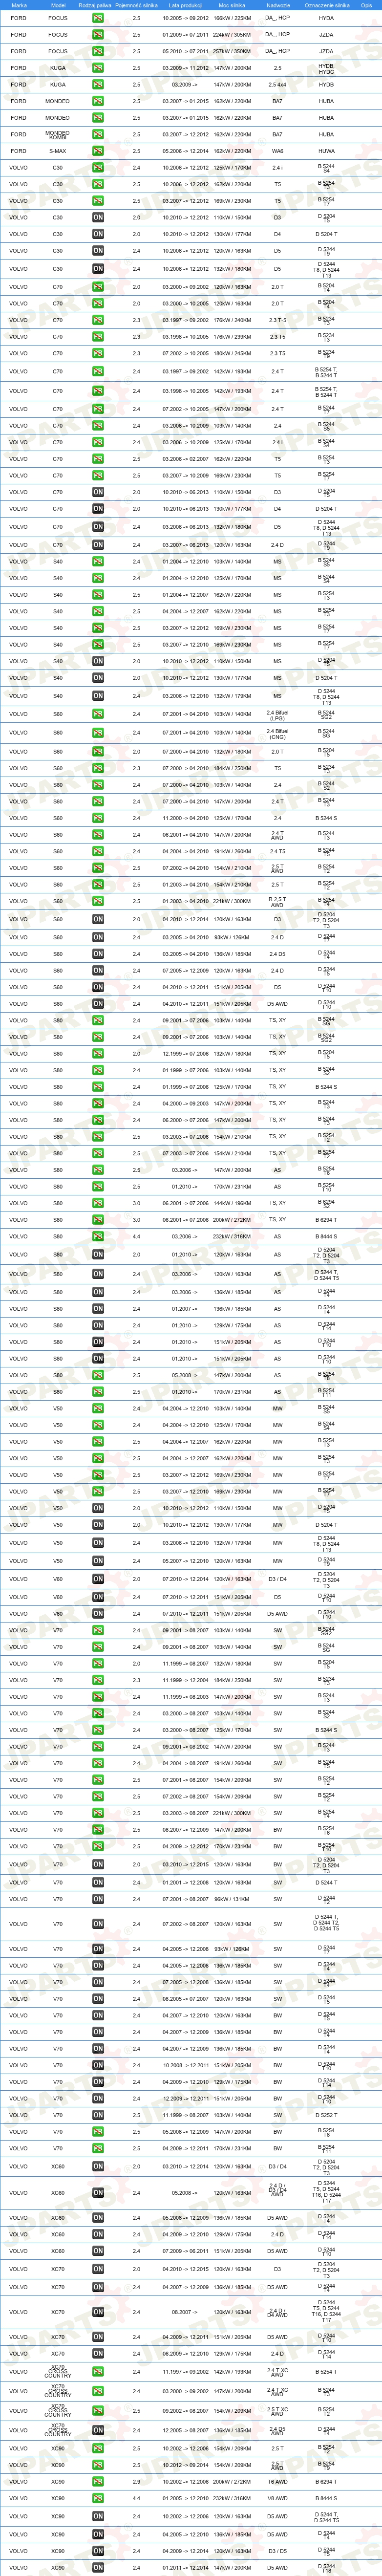Image resolution: width=382 pixels, height=2576 pixels.
Task: Click the Opis column header
Action: point(366,5)
